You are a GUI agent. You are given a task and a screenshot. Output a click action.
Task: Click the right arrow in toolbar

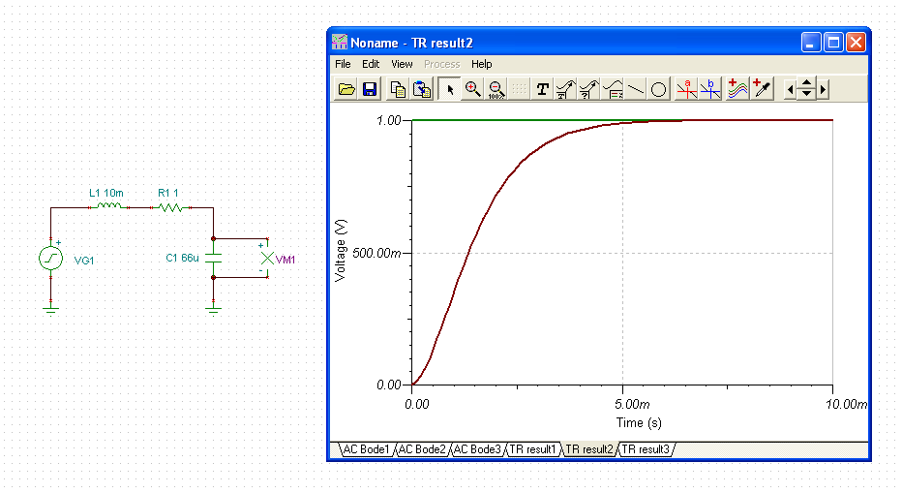click(x=824, y=89)
